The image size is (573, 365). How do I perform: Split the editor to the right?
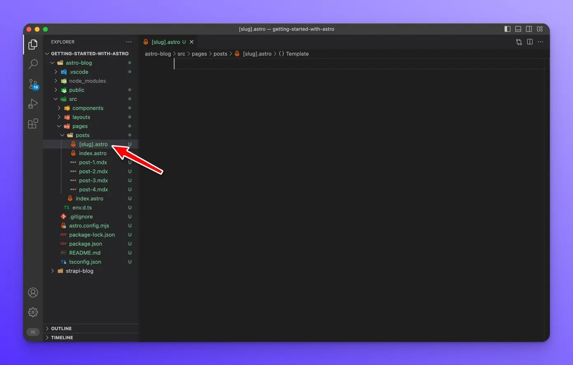[x=530, y=42]
